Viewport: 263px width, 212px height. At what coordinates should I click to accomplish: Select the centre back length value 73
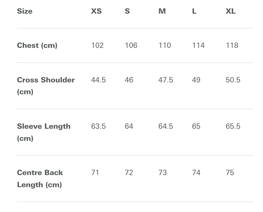point(162,173)
